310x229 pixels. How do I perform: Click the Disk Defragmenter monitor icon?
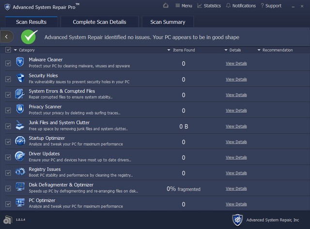[20, 188]
